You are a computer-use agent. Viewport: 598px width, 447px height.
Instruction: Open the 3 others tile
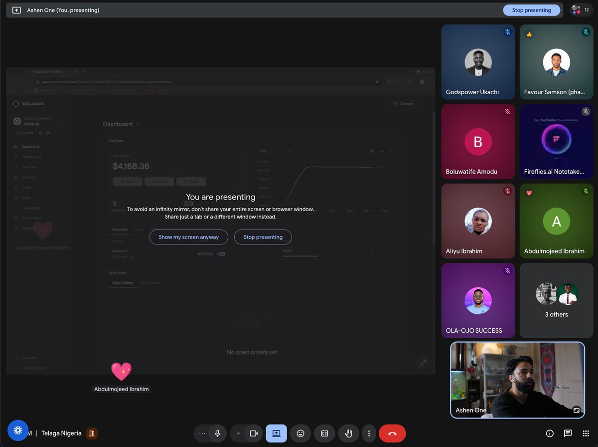point(556,300)
